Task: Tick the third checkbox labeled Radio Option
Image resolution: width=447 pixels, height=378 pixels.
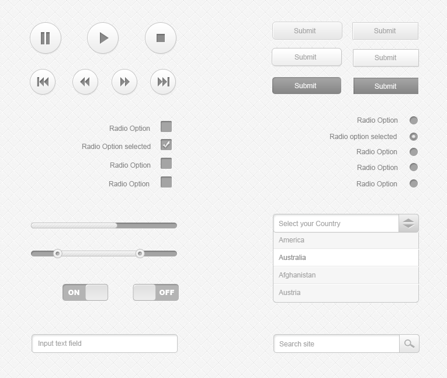Action: pyautogui.click(x=166, y=164)
